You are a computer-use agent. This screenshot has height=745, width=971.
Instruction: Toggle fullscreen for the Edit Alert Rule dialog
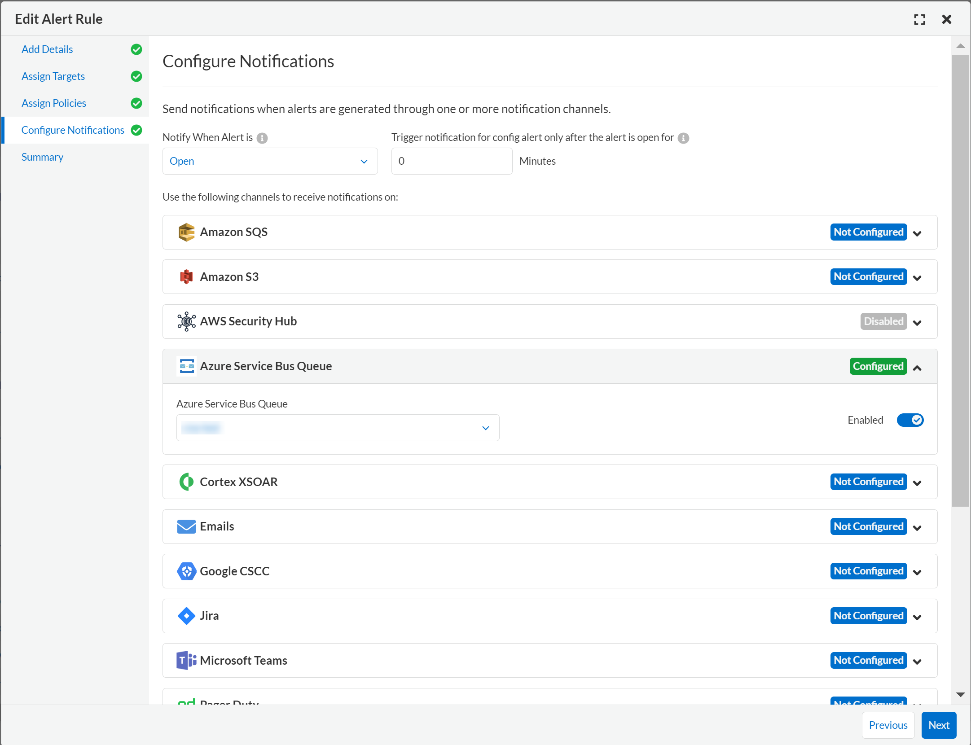click(x=919, y=19)
